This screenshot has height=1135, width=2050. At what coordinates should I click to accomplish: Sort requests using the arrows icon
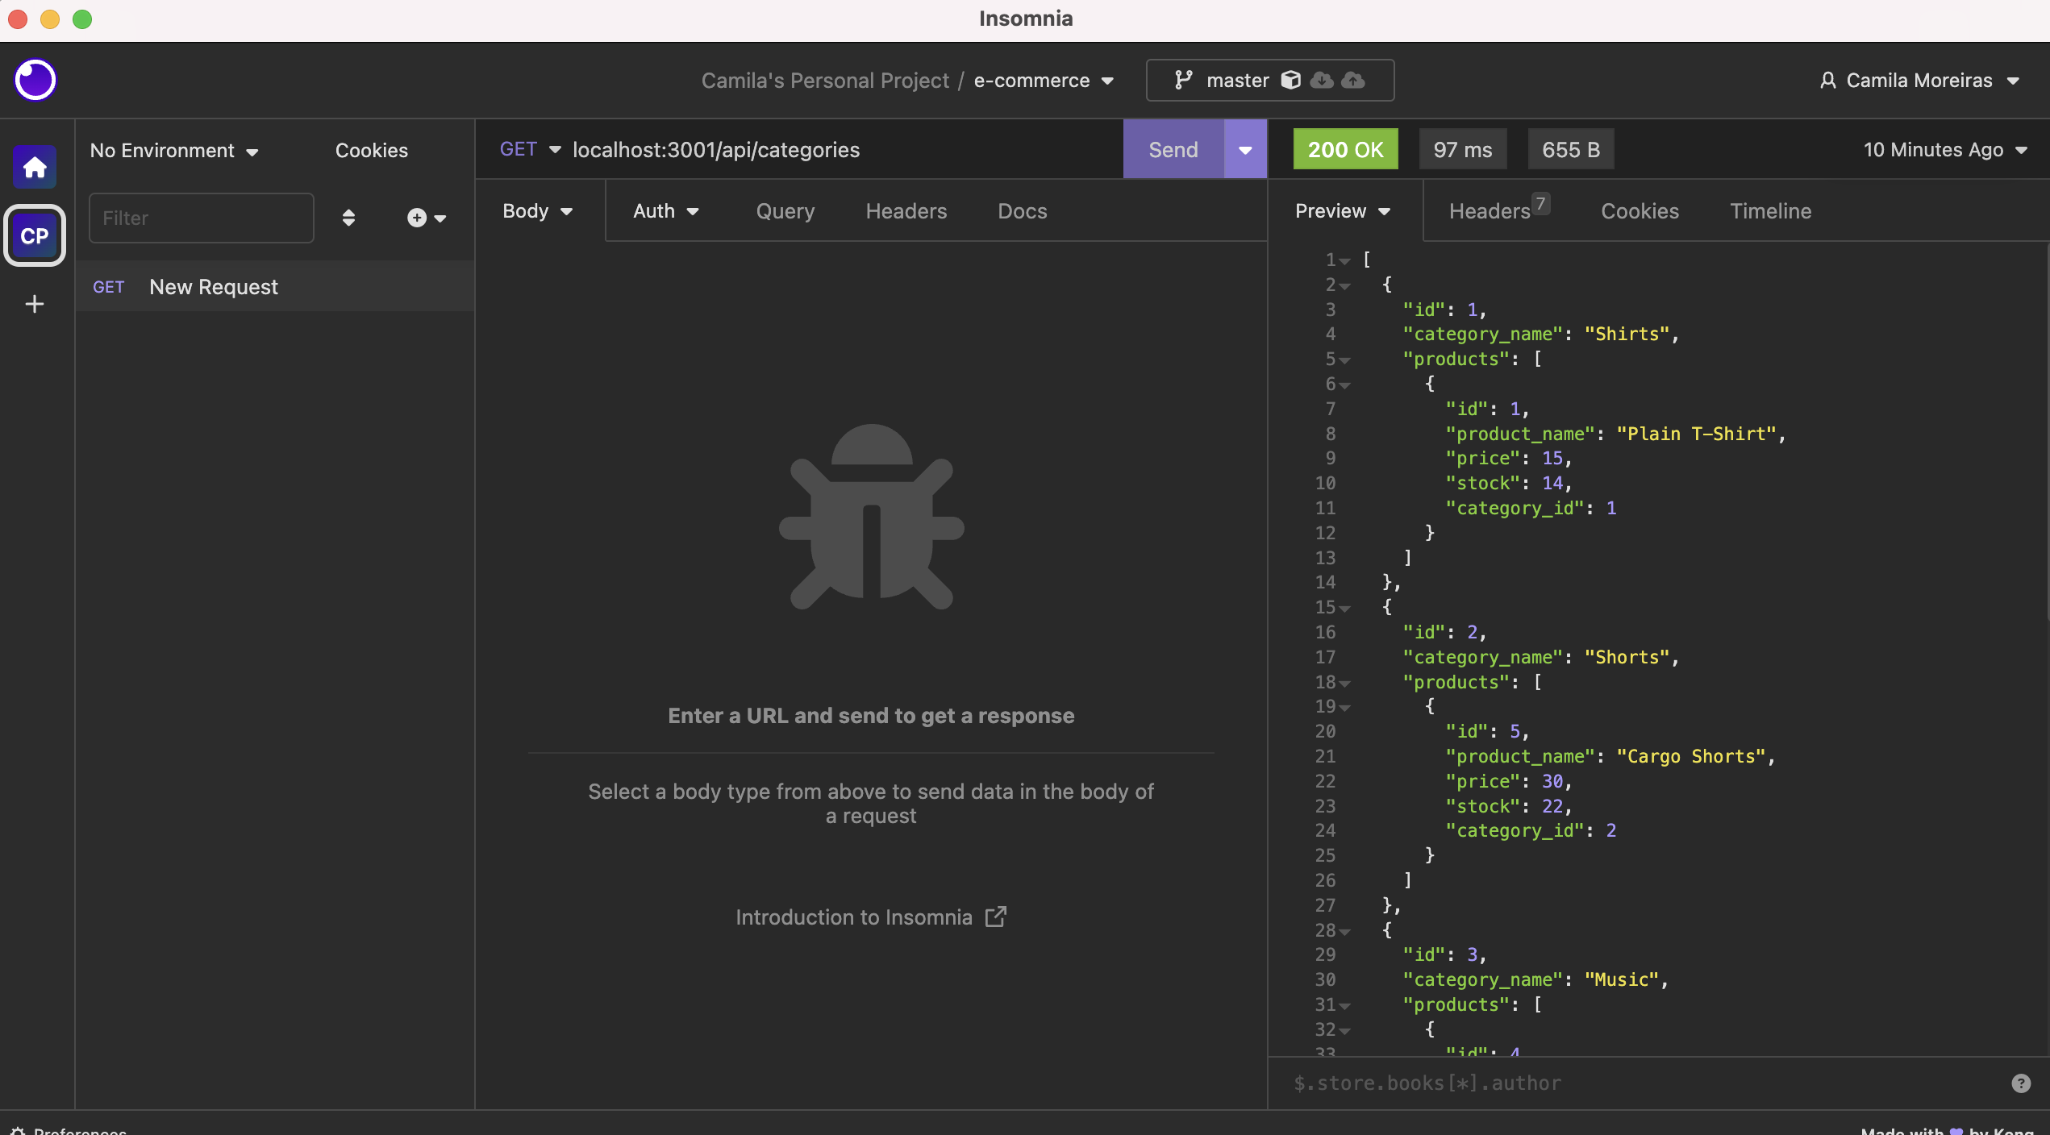(348, 218)
